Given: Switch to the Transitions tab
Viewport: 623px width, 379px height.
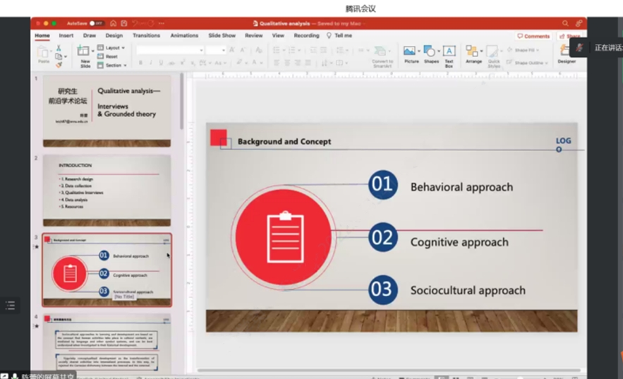Looking at the screenshot, I should pos(146,35).
